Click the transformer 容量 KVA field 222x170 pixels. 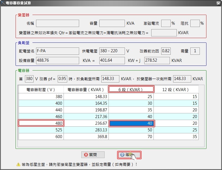tap(112, 23)
